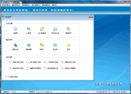Open 业务处理(A) menu
The width and height of the screenshot is (131, 94).
point(6,5)
